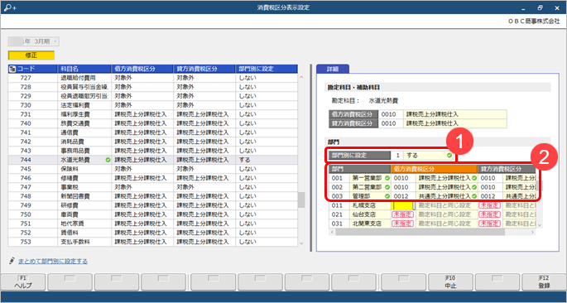Viewport: 567px width, 303px height.
Task: Click 借方消費税区分 column header in left list
Action: pyautogui.click(x=142, y=69)
